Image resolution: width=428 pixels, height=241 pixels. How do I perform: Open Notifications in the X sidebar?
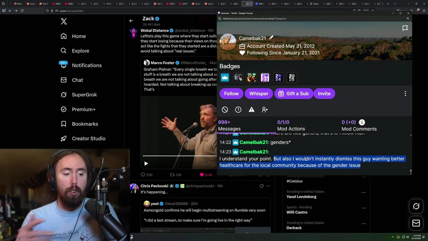coord(81,65)
